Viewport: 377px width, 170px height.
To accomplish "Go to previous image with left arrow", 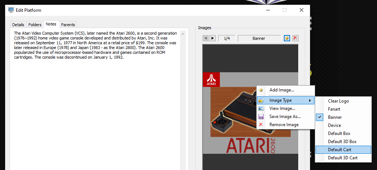I will click(x=205, y=38).
